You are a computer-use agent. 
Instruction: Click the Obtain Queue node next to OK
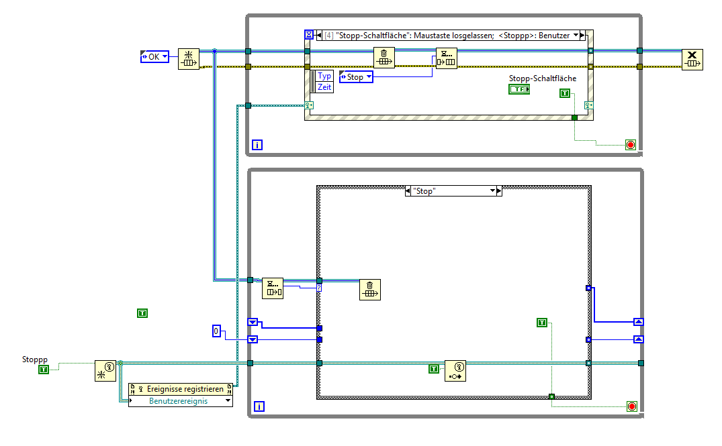point(189,59)
